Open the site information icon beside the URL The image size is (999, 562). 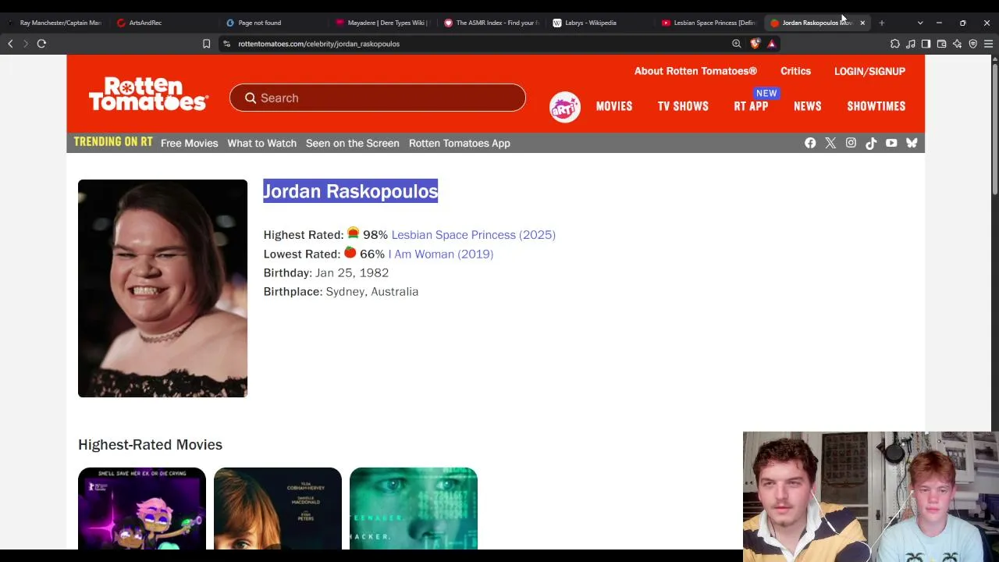pyautogui.click(x=226, y=44)
